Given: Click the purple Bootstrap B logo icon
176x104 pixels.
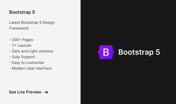Looking at the screenshot, I should point(106,52).
